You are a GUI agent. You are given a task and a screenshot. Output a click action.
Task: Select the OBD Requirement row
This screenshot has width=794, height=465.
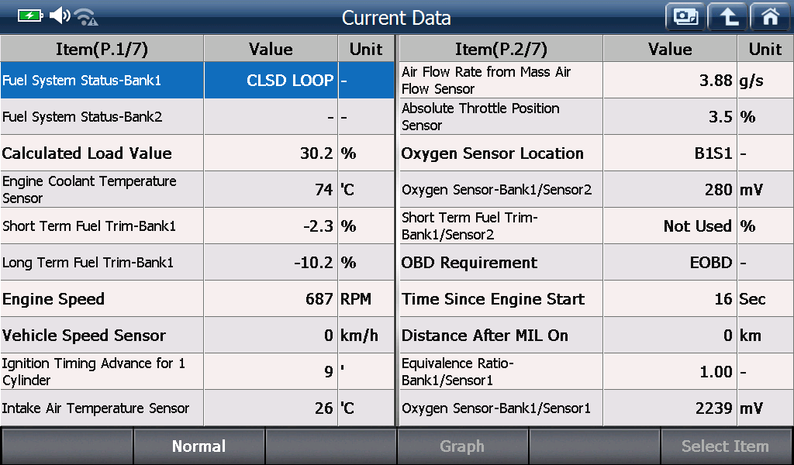point(596,263)
